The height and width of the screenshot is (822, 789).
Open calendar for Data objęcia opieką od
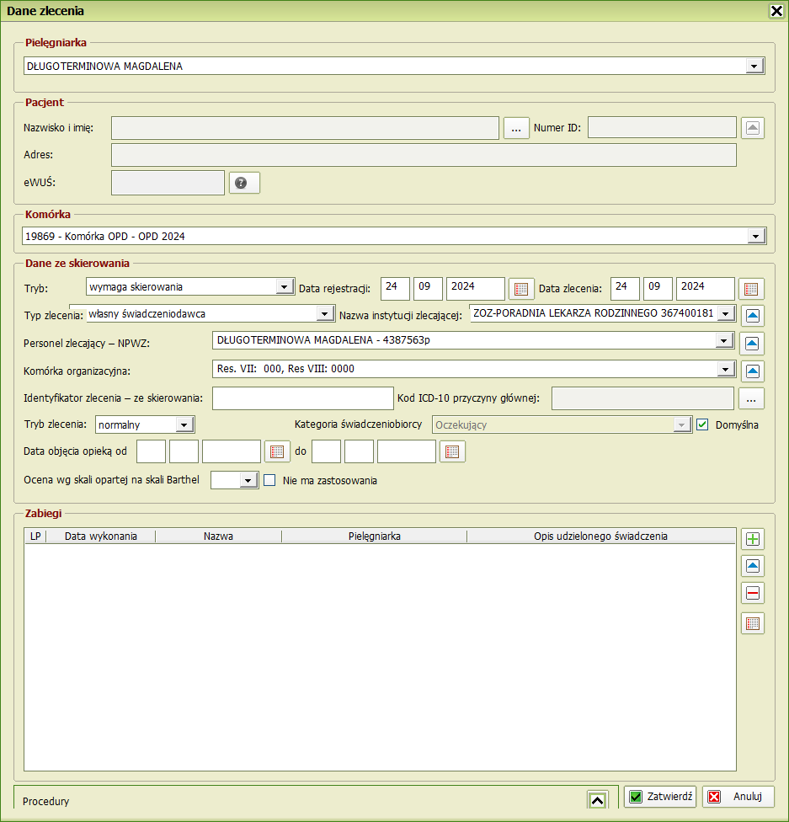pyautogui.click(x=277, y=451)
